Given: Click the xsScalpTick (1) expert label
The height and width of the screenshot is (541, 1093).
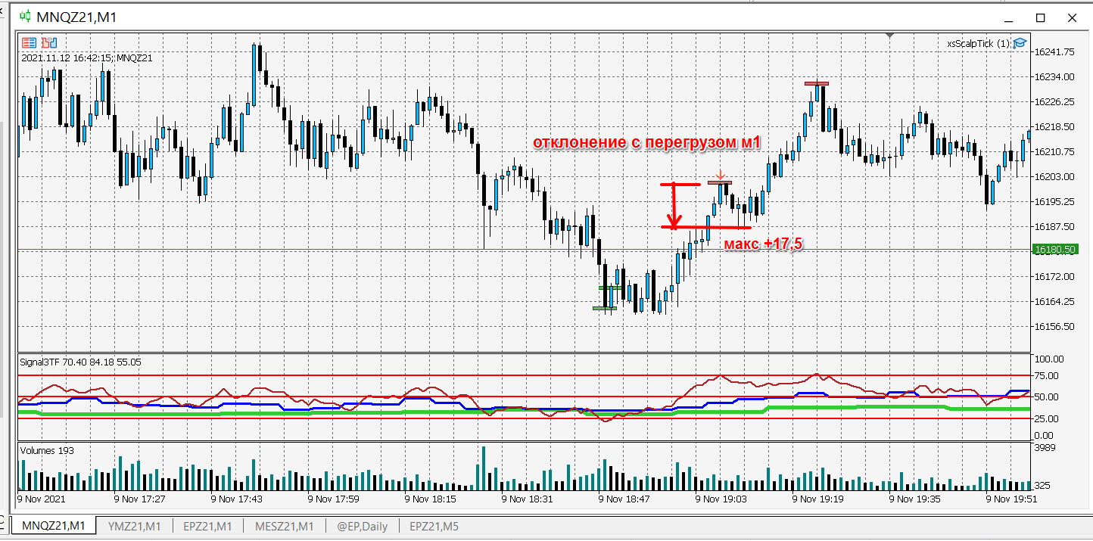Looking at the screenshot, I should point(978,43).
